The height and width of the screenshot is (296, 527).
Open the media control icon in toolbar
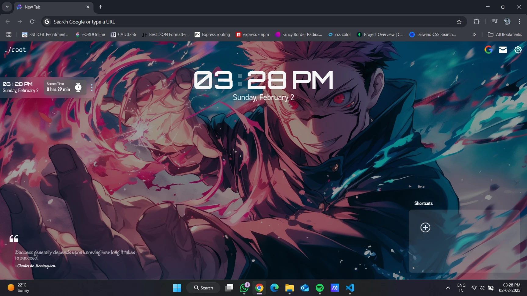495,22
